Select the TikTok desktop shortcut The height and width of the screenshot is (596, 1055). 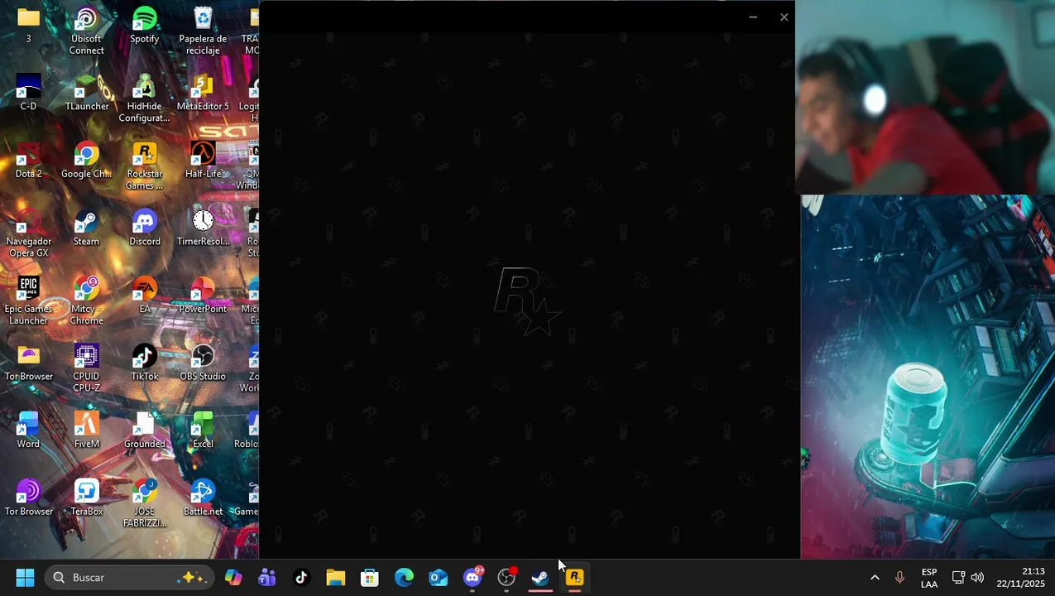tap(144, 363)
